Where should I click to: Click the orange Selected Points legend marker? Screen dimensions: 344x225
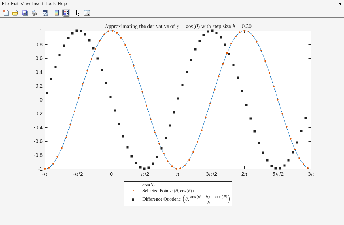click(x=133, y=191)
